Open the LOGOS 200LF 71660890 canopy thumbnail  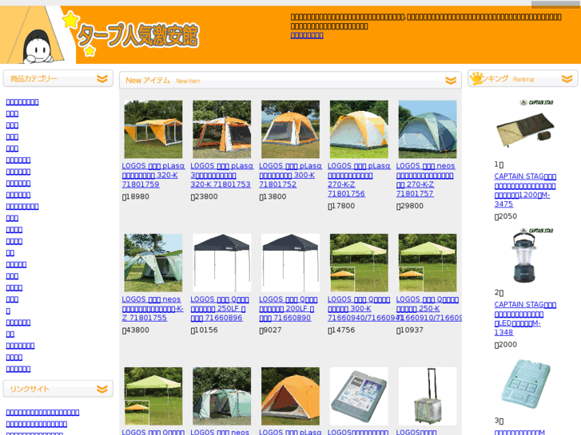pos(291,263)
